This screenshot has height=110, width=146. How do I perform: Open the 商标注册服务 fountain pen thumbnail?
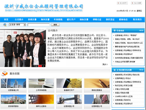click(97, 83)
